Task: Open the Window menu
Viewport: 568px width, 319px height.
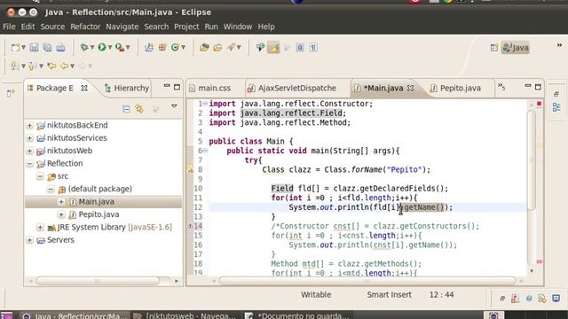Action: [x=237, y=27]
